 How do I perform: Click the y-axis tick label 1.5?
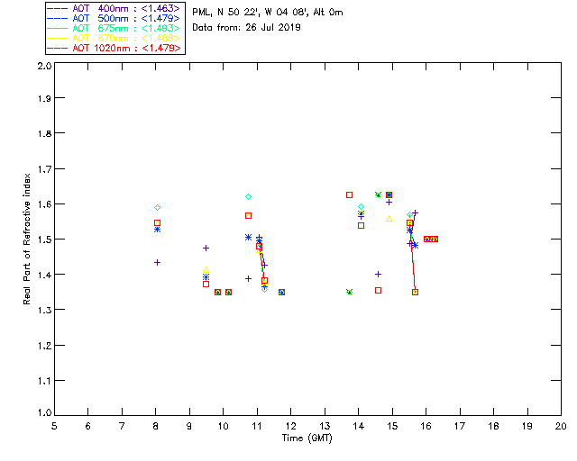(44, 240)
